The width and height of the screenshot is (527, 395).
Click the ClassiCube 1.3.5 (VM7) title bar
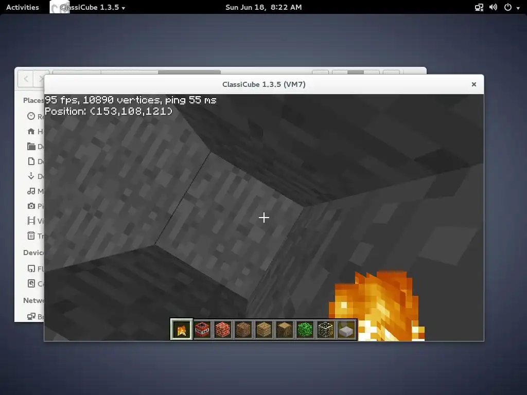pyautogui.click(x=264, y=84)
